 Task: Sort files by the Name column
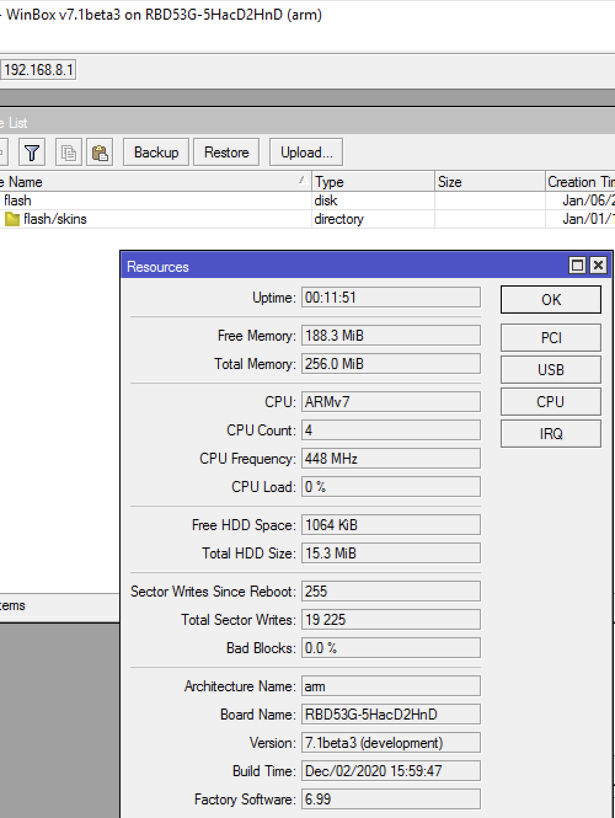tap(156, 182)
